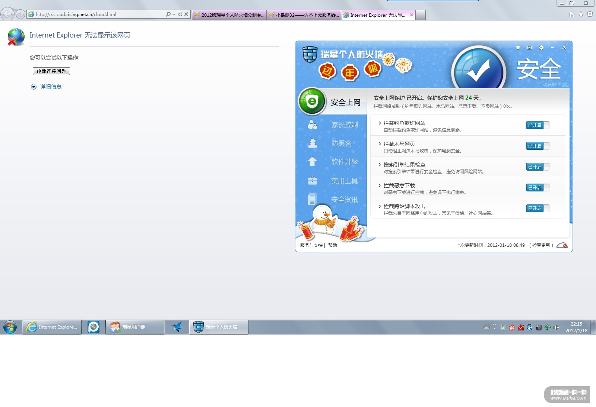The height and width of the screenshot is (407, 596).
Task: Open the blue circular media app in the taskbar
Action: [93, 327]
